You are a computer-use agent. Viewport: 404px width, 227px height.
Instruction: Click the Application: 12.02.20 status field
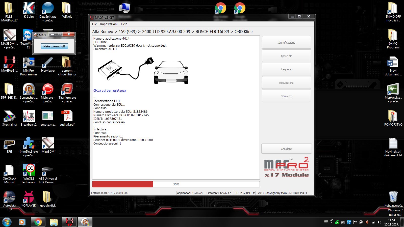tap(190, 193)
